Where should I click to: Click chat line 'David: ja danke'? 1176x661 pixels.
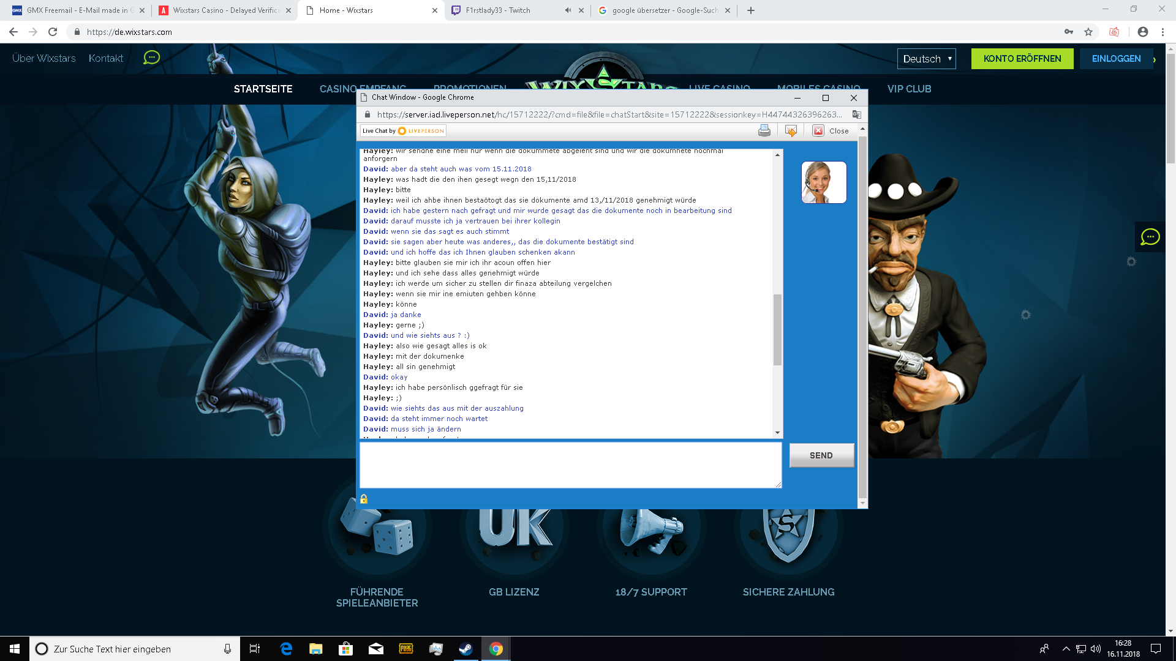coord(392,315)
